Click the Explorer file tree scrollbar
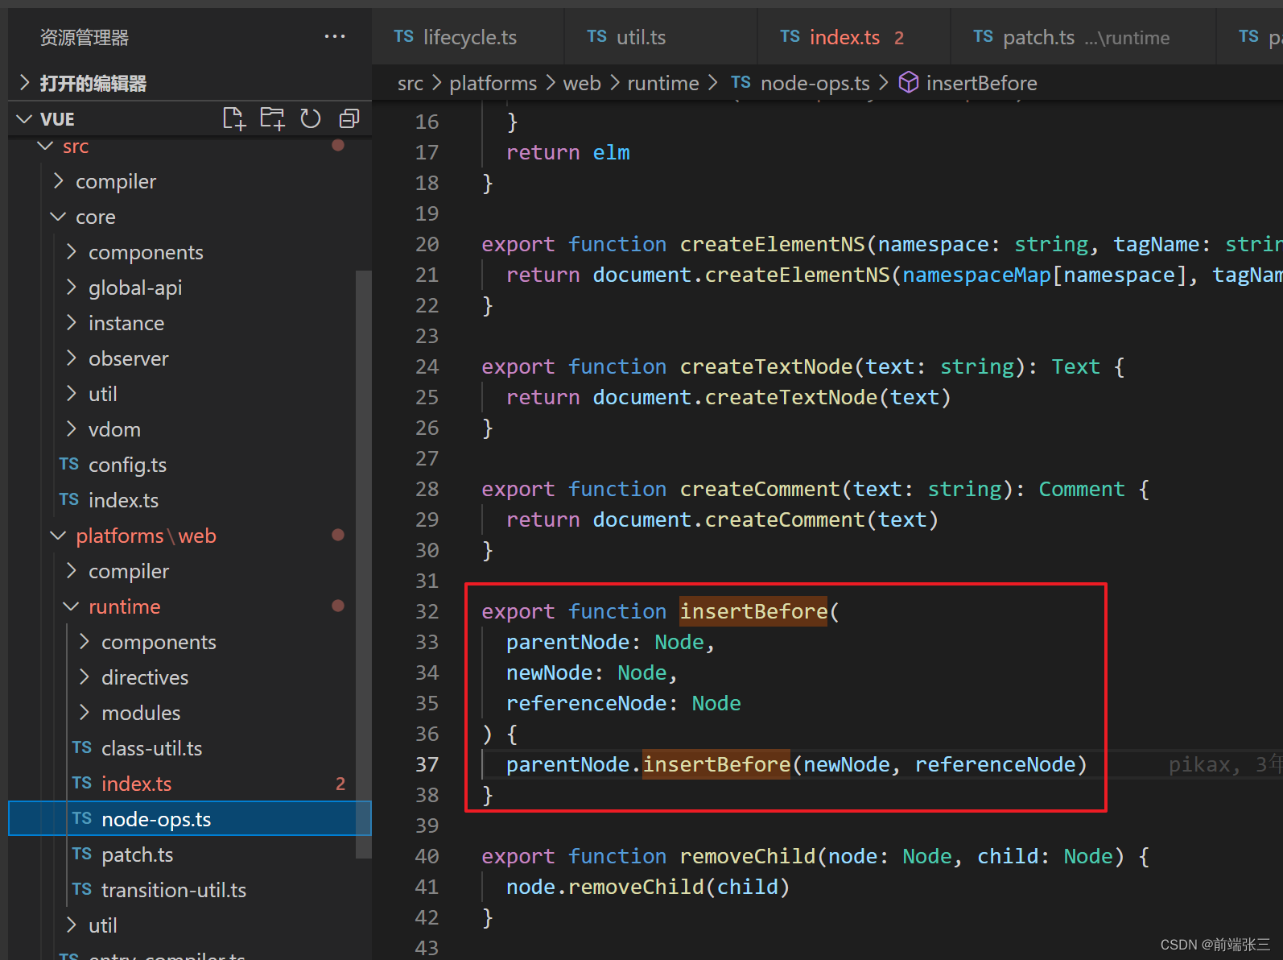Viewport: 1283px width, 960px height. (x=363, y=564)
